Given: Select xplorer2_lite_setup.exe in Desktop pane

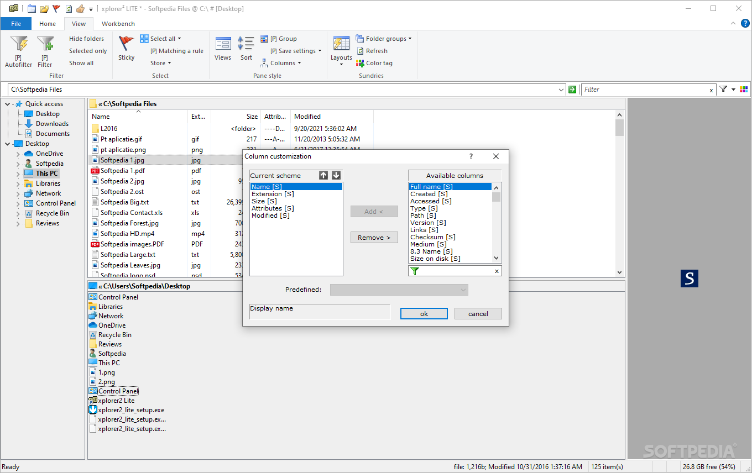Looking at the screenshot, I should tap(131, 410).
